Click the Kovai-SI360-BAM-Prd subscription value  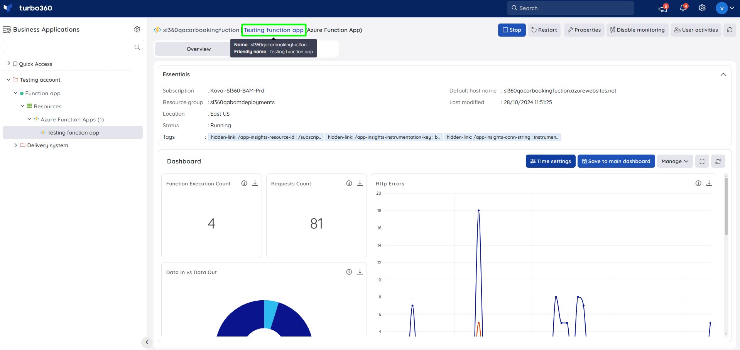point(237,91)
